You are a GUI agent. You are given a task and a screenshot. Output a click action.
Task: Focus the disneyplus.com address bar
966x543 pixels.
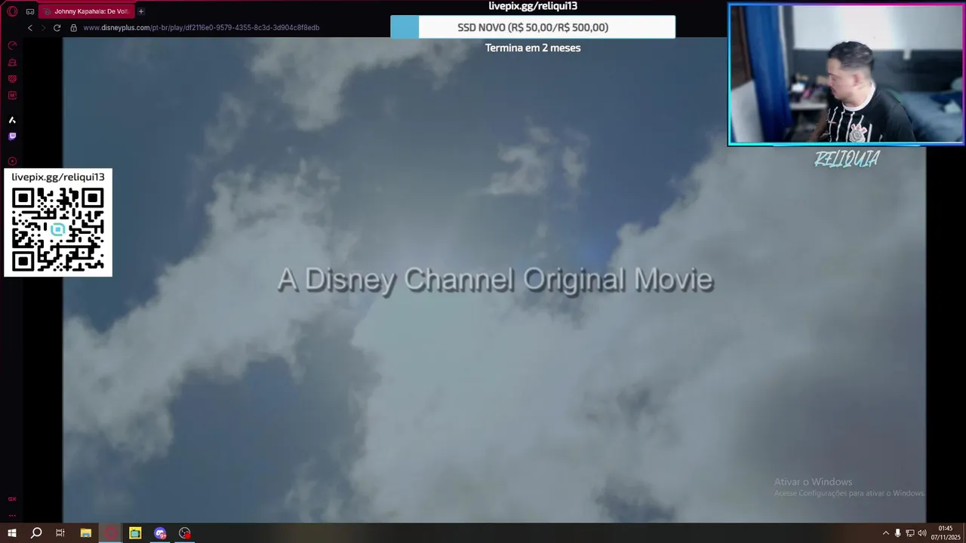pyautogui.click(x=201, y=28)
